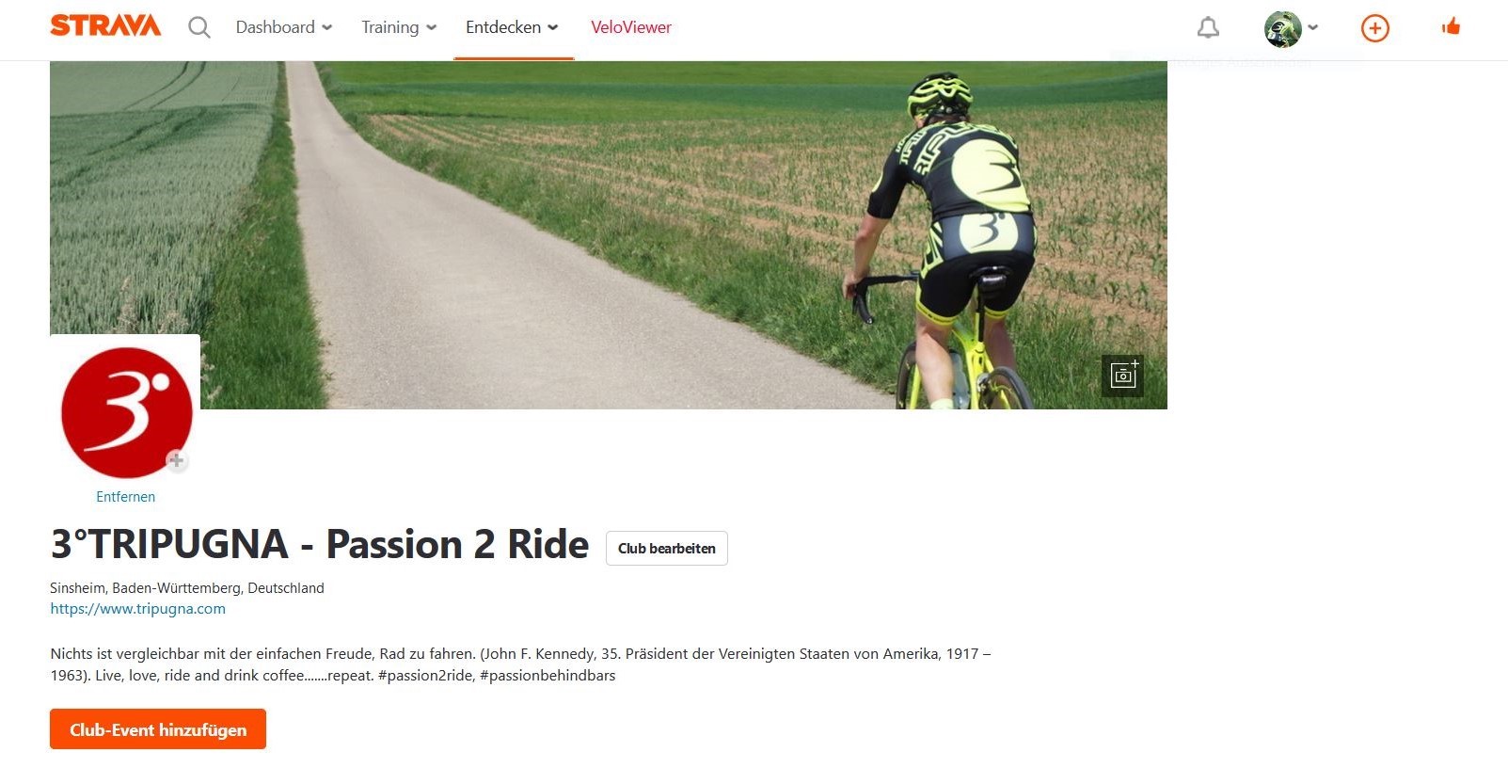Open the search magnifier icon
Screen dimensions: 1508x768
(x=198, y=27)
